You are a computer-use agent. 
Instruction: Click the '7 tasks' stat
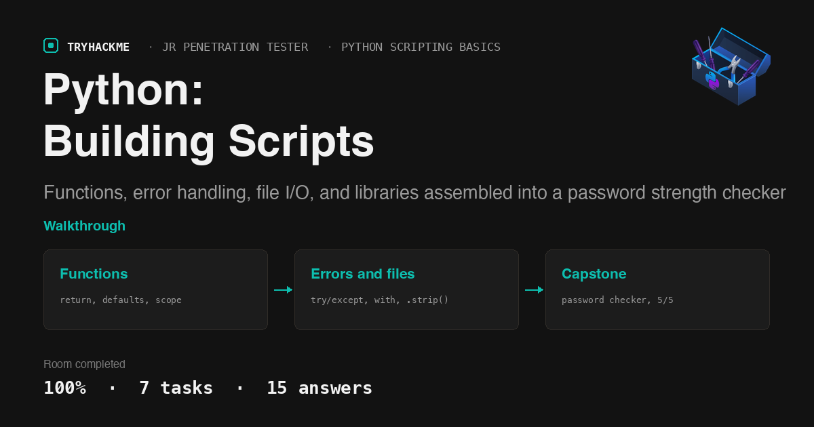pyautogui.click(x=176, y=388)
